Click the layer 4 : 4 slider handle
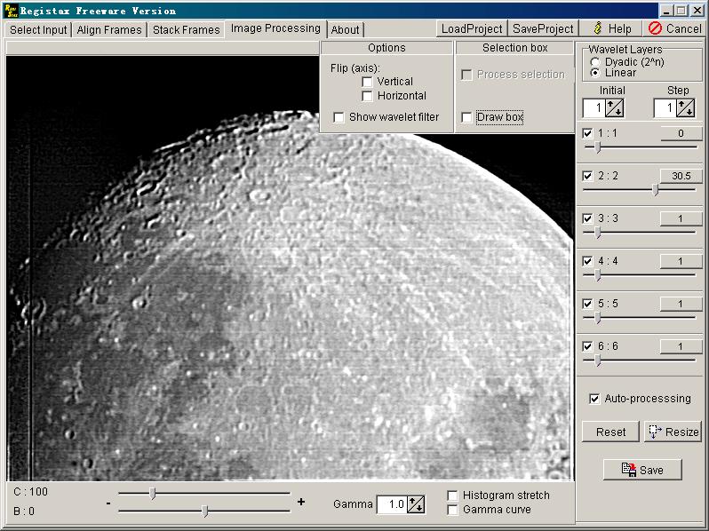 tap(598, 275)
